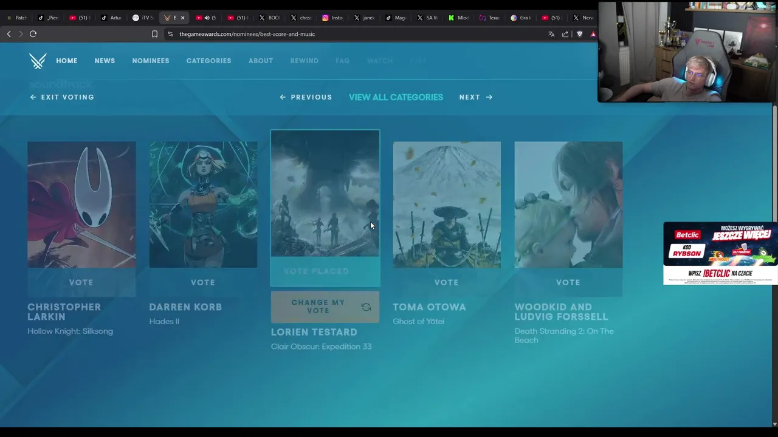Vote for Christopher Larkin
The height and width of the screenshot is (437, 778).
pyautogui.click(x=81, y=282)
